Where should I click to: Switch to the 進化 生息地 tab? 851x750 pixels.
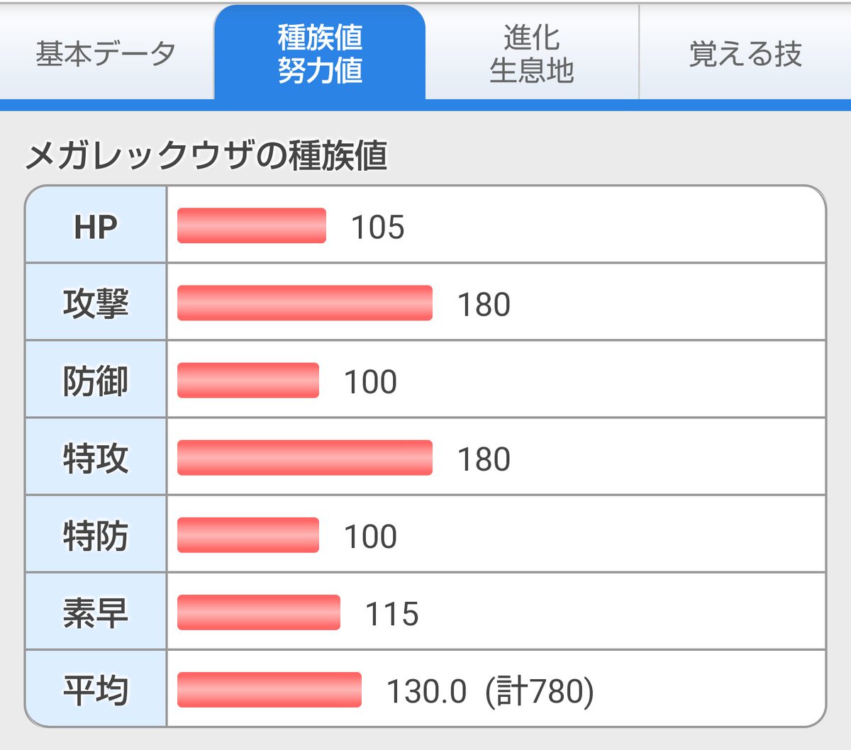(532, 54)
